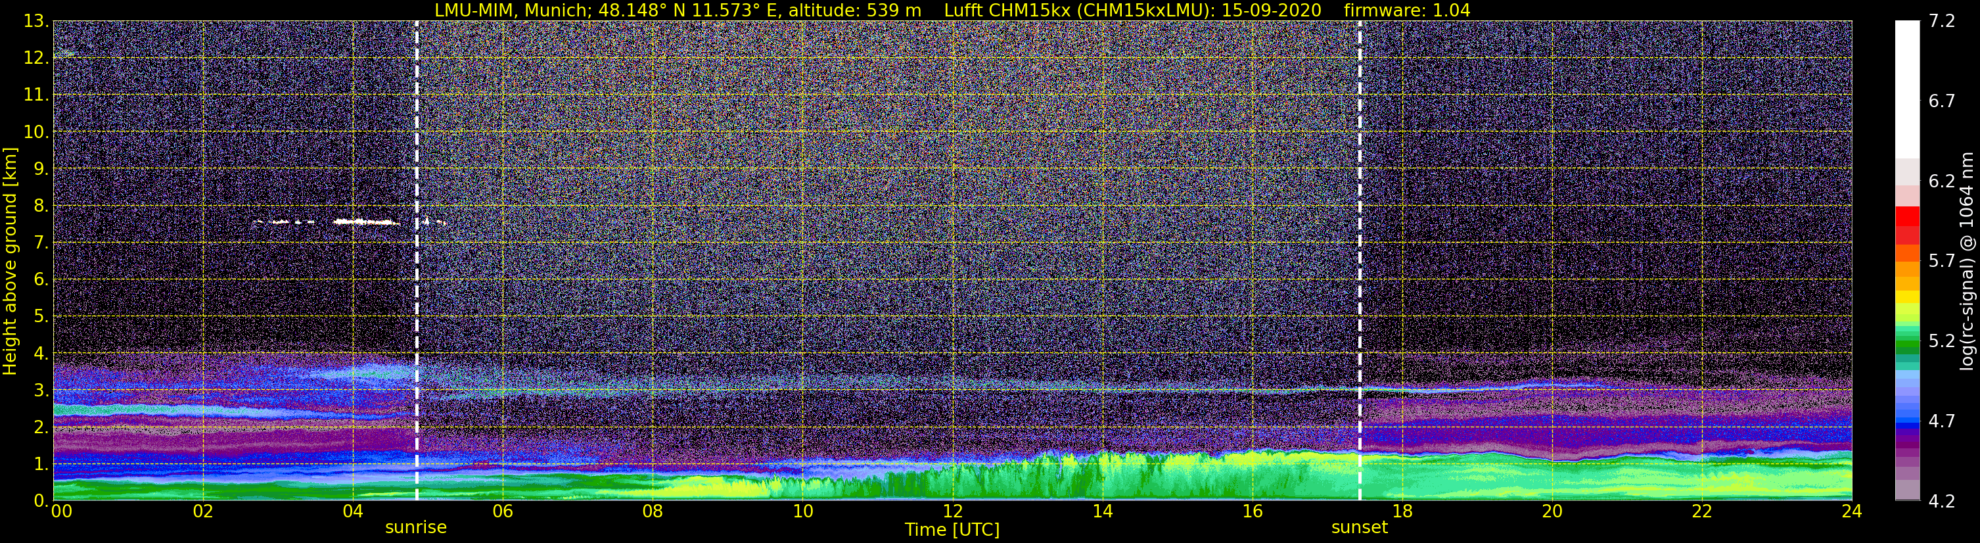This screenshot has height=543, width=1980.
Task: Click the colorbar value '4.2'
Action: coord(1942,502)
